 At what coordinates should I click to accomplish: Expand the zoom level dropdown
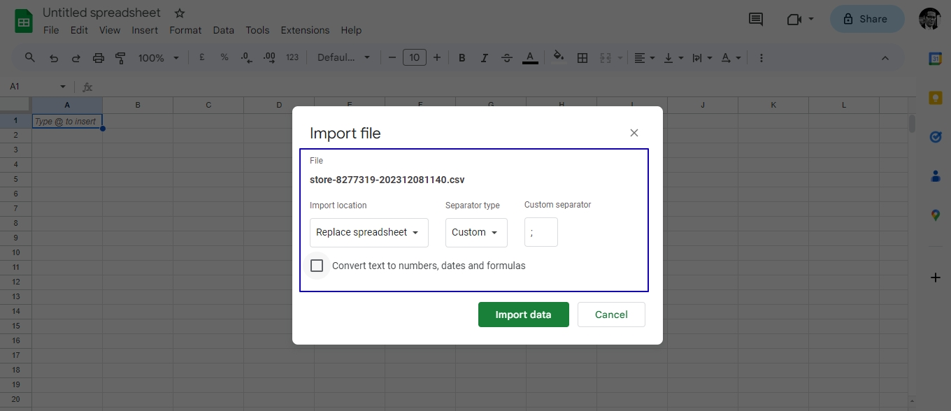[x=159, y=58]
